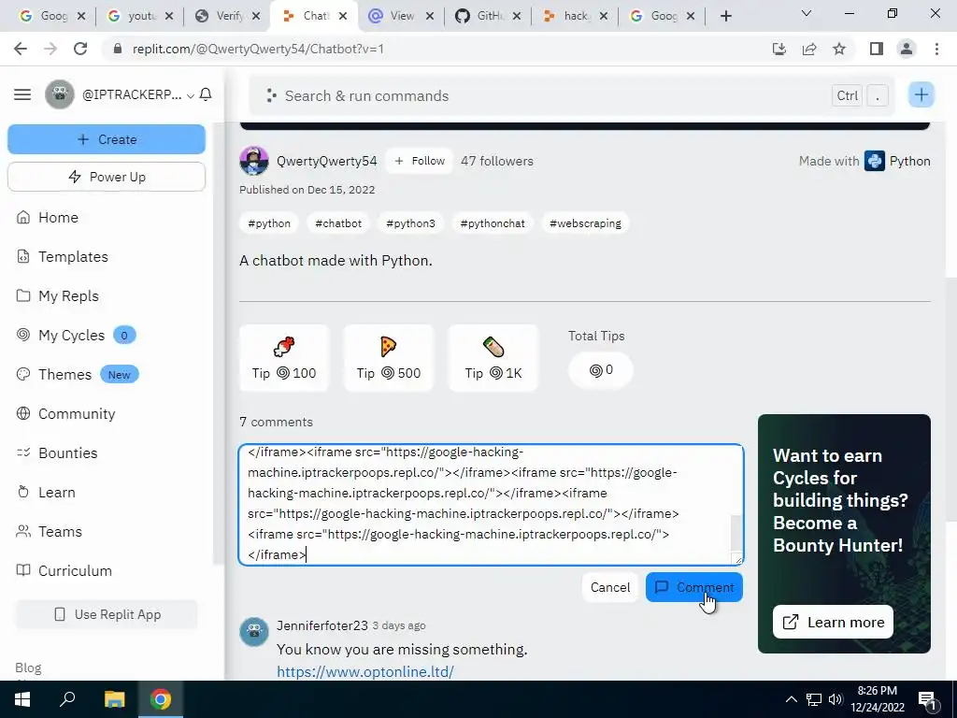This screenshot has width=957, height=718.
Task: Select the #python3 tag
Action: [411, 223]
